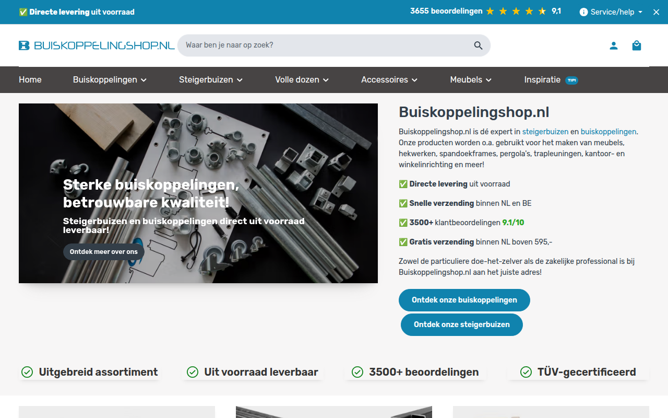Go to Home in navigation
Image resolution: width=668 pixels, height=418 pixels.
coord(30,80)
